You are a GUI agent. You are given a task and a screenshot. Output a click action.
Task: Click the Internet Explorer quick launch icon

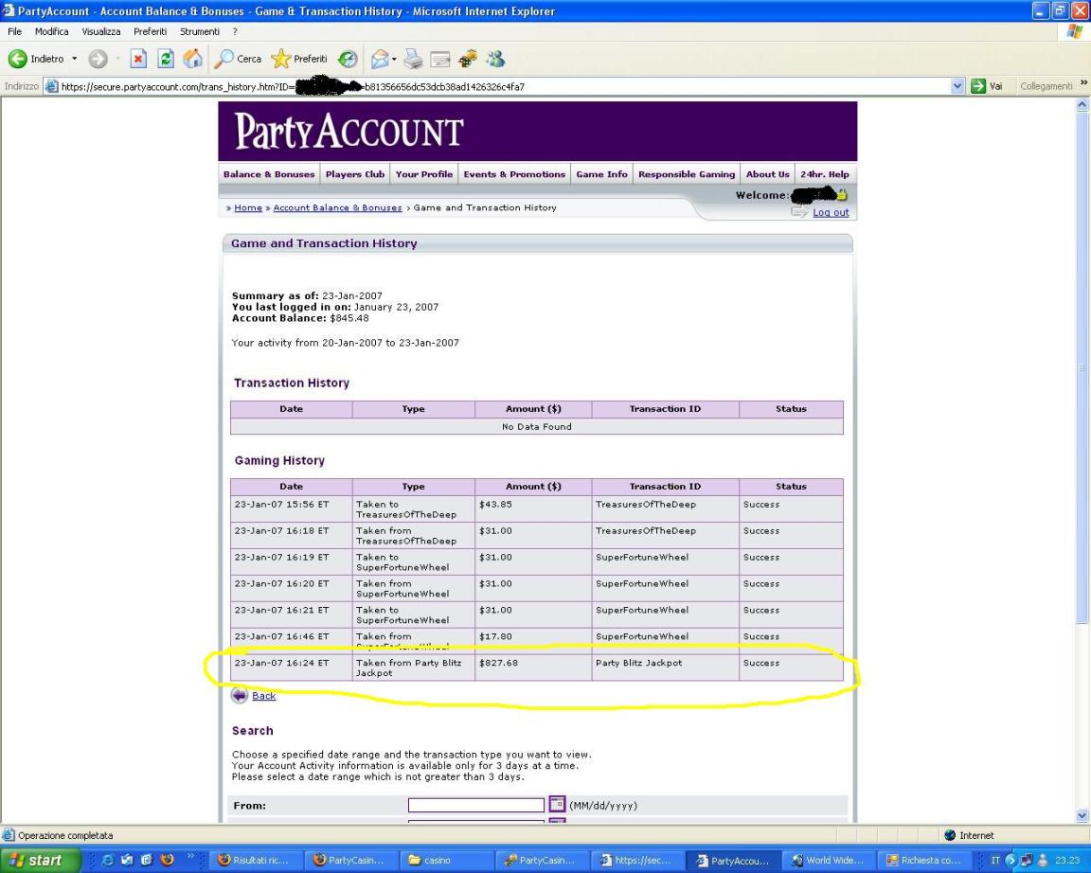click(107, 860)
